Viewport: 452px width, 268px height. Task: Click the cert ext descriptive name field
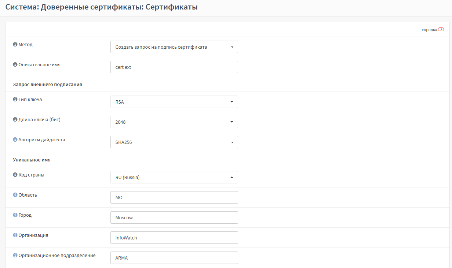174,67
